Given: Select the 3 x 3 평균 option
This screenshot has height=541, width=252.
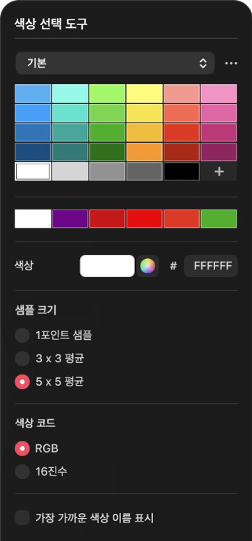Looking at the screenshot, I should coord(22,359).
